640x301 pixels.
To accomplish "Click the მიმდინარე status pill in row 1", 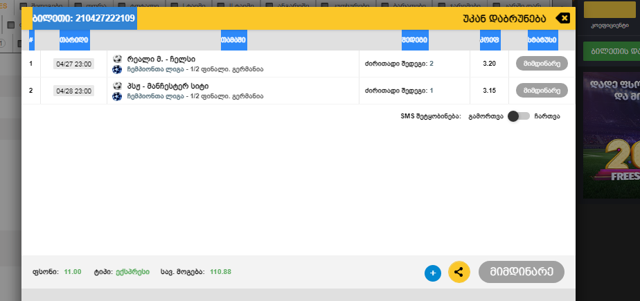I will click(x=542, y=64).
